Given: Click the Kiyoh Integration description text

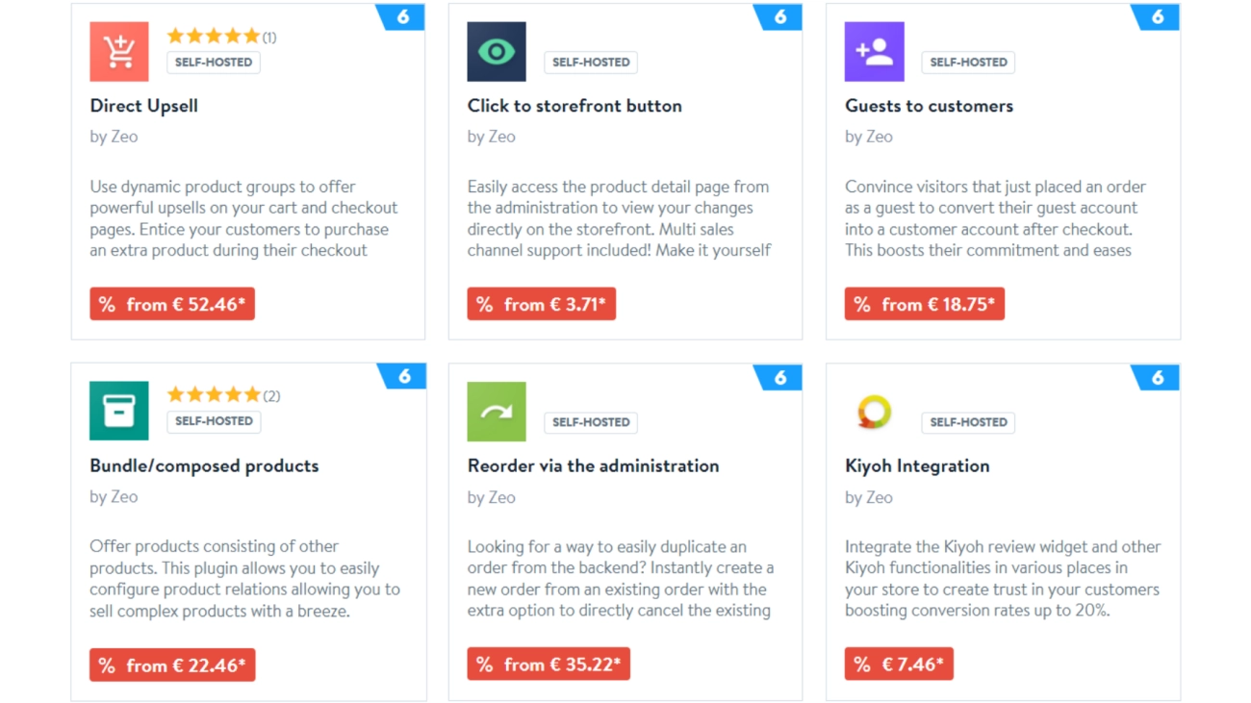Looking at the screenshot, I should tap(1003, 578).
